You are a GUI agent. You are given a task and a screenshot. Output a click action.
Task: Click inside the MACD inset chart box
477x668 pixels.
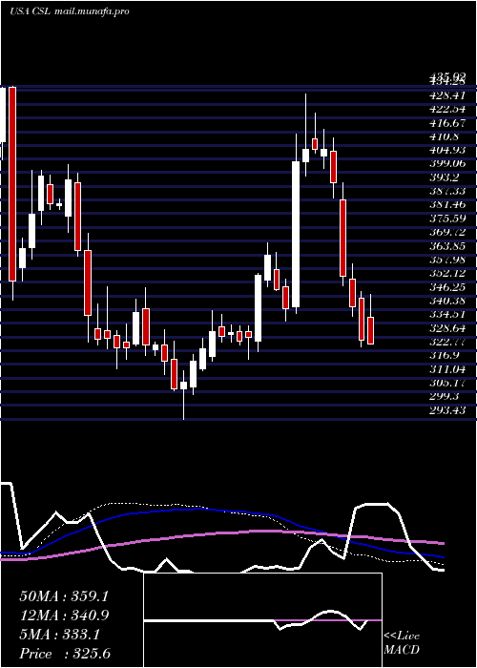point(262,620)
